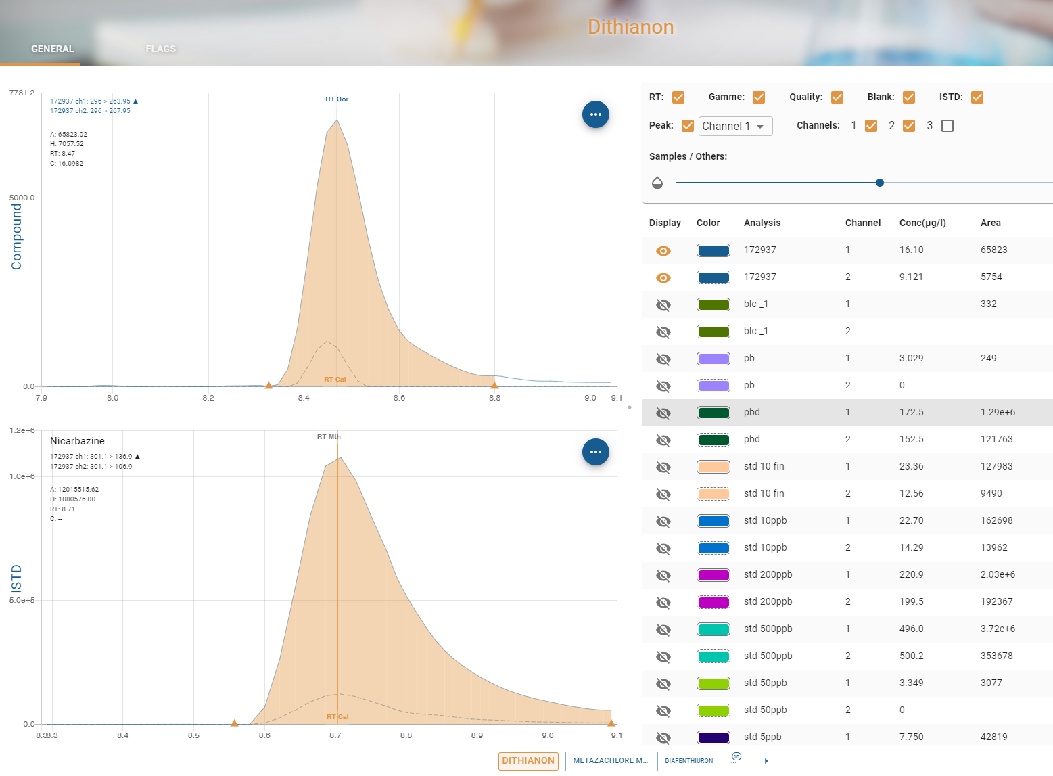Click the std 10 fin channel 1 color swatch
This screenshot has width=1053, height=776.
pyautogui.click(x=713, y=467)
